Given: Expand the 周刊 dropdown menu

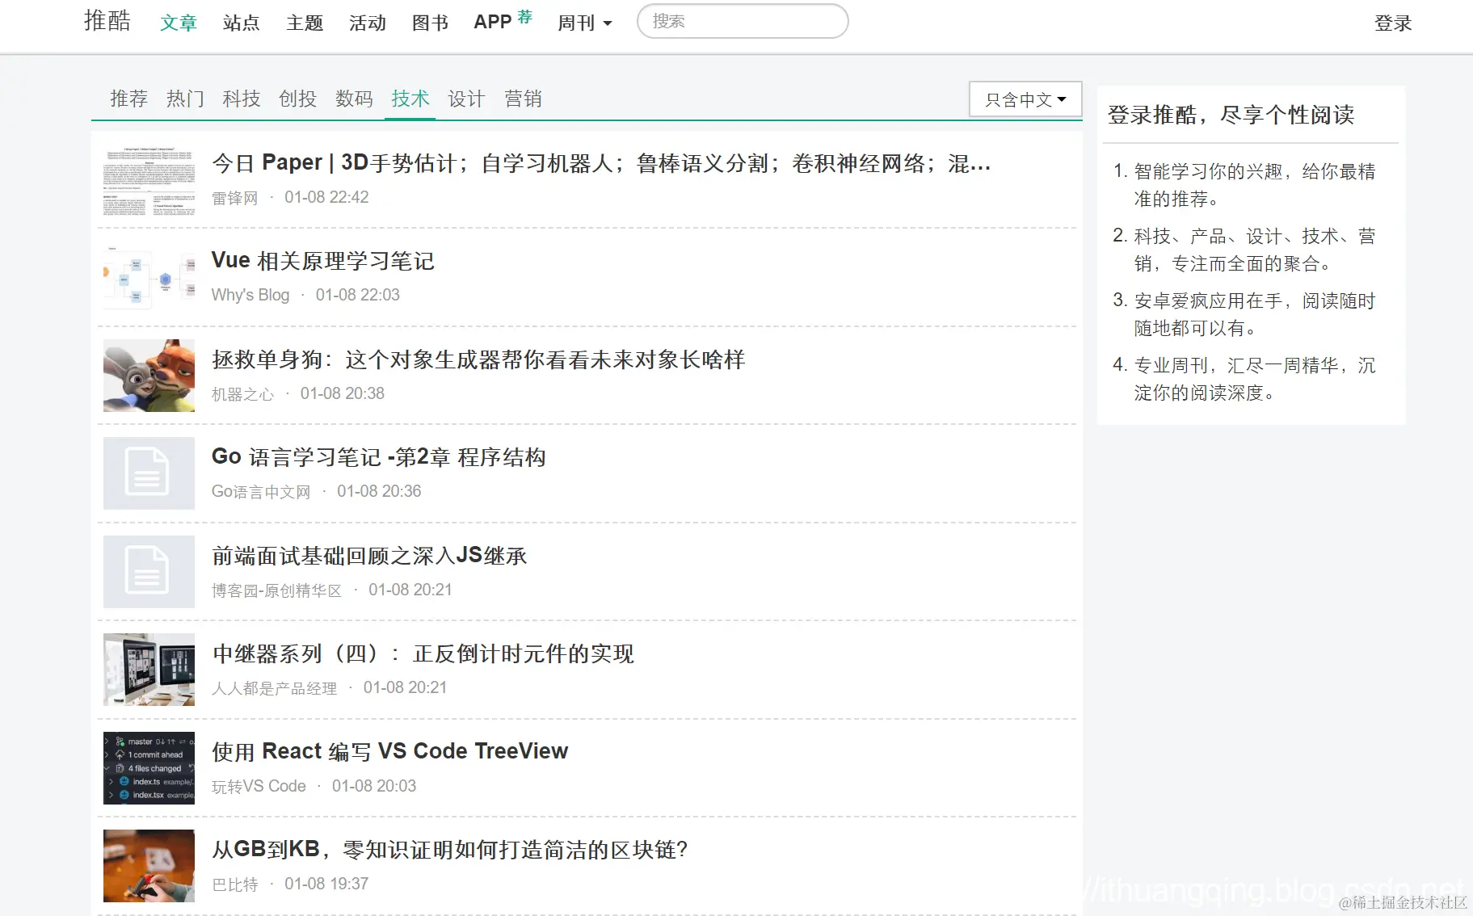Looking at the screenshot, I should click(585, 23).
